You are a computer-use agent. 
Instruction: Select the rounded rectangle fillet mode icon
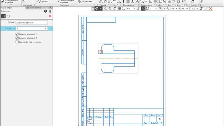pyautogui.click(x=8, y=16)
